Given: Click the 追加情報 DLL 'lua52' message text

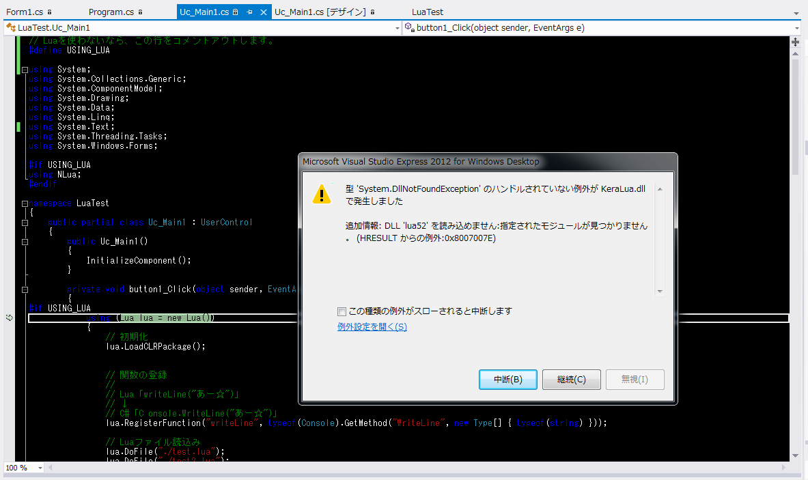Looking at the screenshot, I should [x=497, y=231].
